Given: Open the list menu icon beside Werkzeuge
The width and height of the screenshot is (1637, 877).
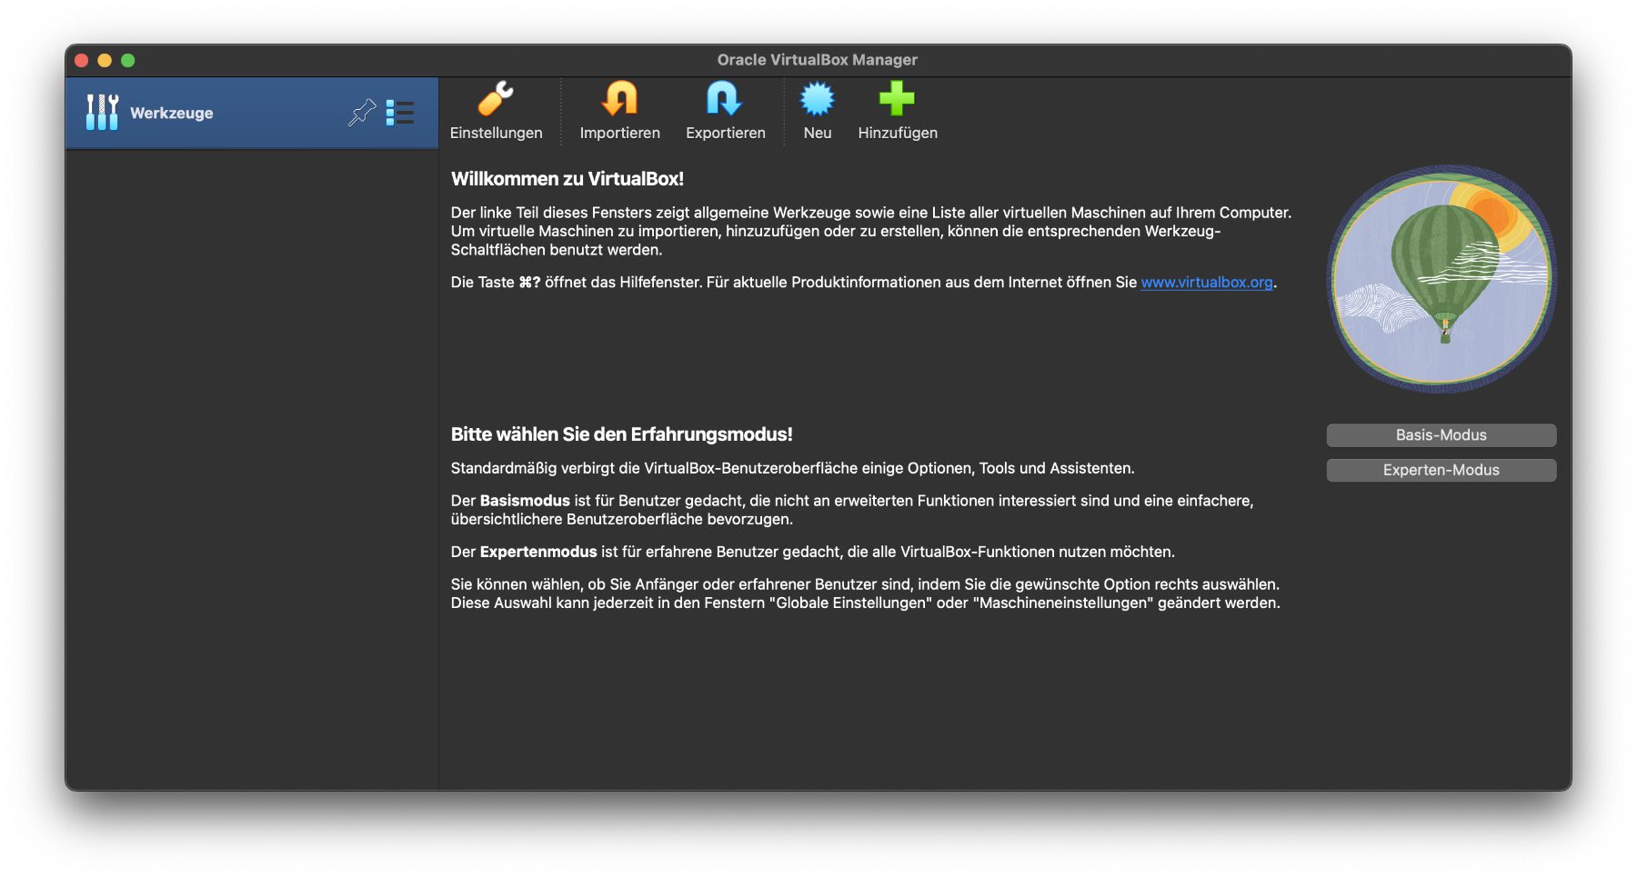Looking at the screenshot, I should pos(399,113).
